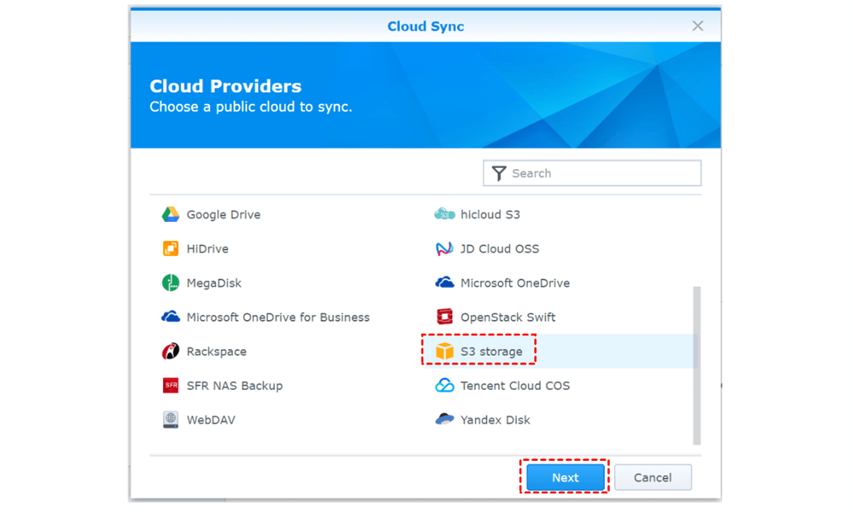853x512 pixels.
Task: Select the "HiDrive" provider name
Action: click(x=207, y=249)
